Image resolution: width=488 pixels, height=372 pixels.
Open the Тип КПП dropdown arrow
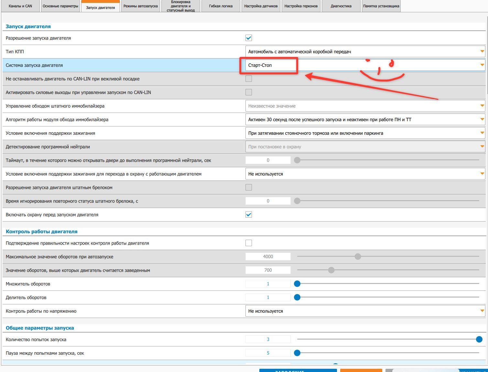click(x=482, y=51)
